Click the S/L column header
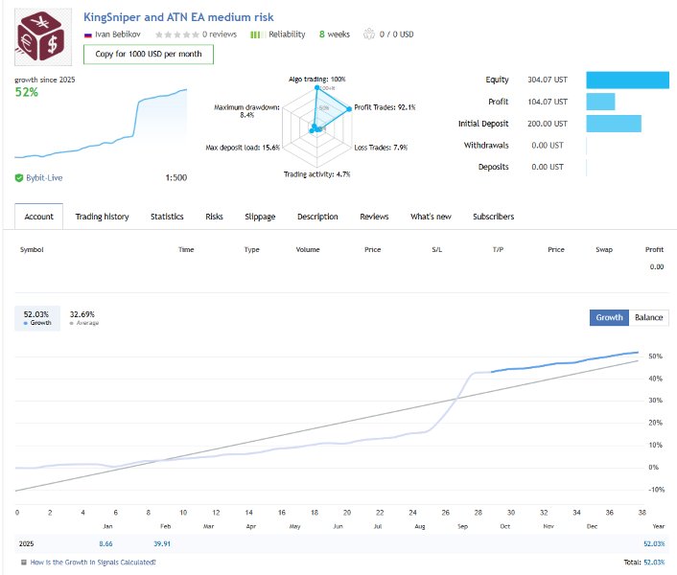This screenshot has width=677, height=575. [437, 250]
